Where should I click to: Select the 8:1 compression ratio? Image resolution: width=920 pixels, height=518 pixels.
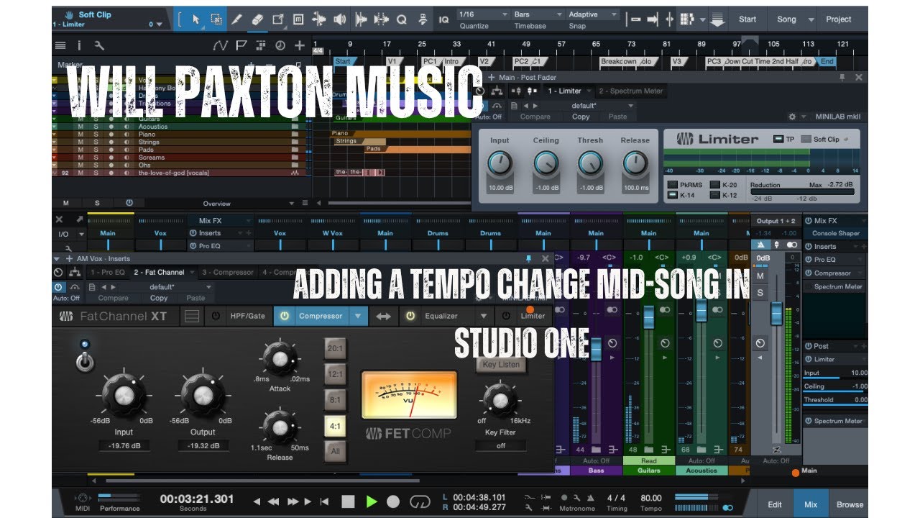(334, 400)
